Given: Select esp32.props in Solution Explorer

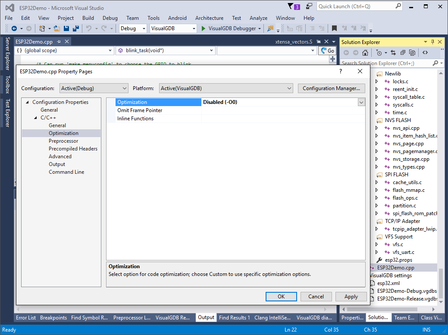Looking at the screenshot, I should pos(398,260).
